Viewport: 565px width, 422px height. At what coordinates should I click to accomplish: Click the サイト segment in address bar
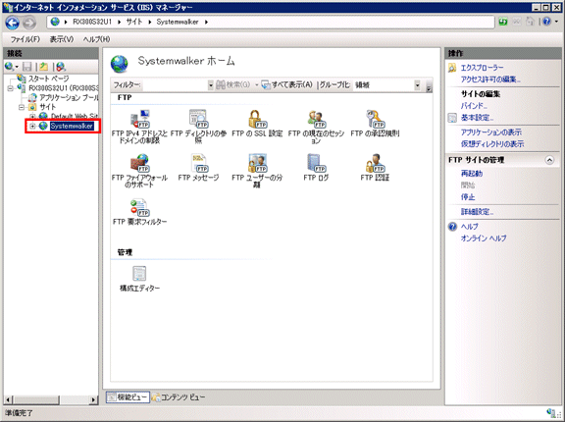[x=134, y=22]
